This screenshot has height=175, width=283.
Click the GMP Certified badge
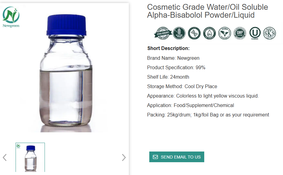pyautogui.click(x=240, y=33)
